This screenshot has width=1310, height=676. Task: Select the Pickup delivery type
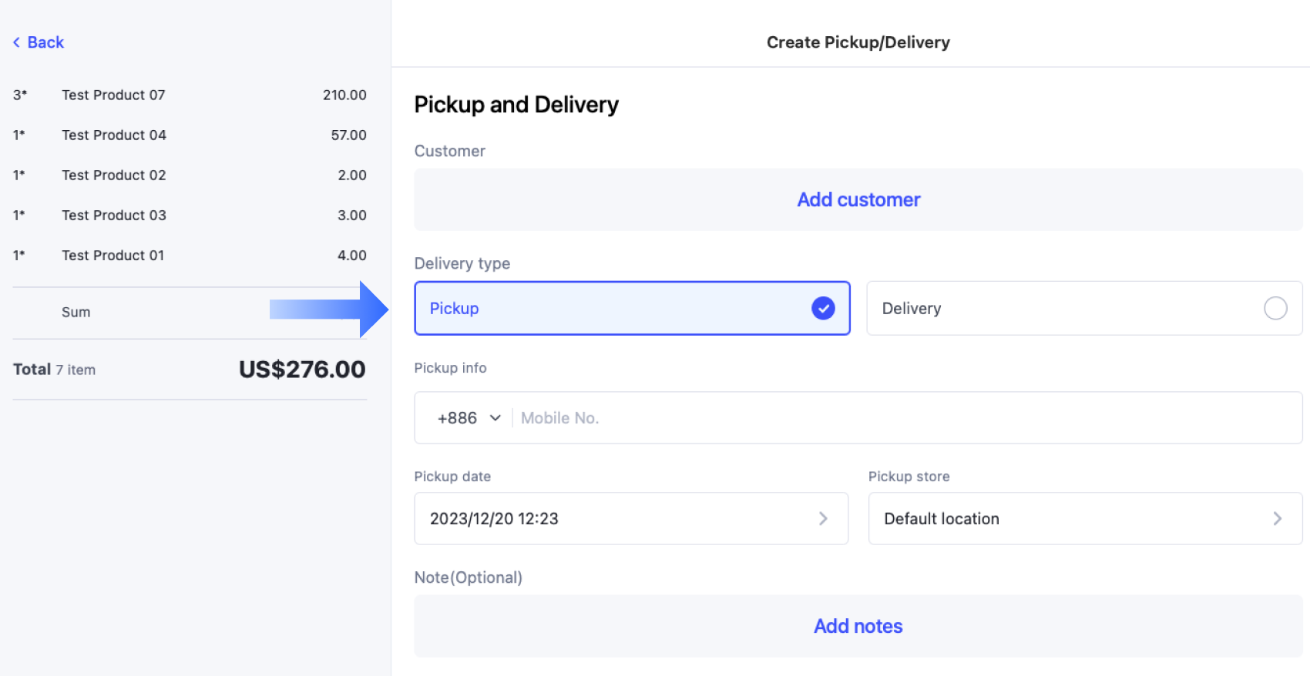[x=631, y=308]
